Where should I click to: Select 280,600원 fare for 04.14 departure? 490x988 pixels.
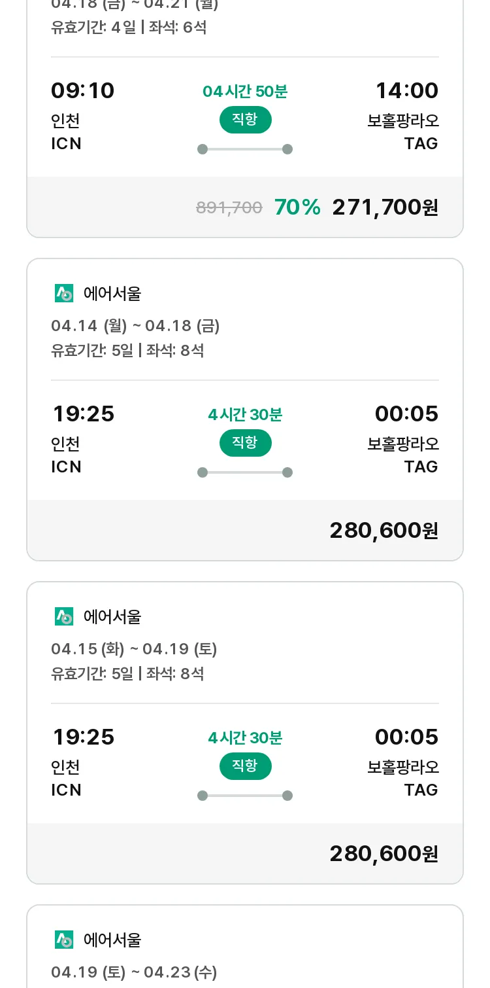pos(384,531)
